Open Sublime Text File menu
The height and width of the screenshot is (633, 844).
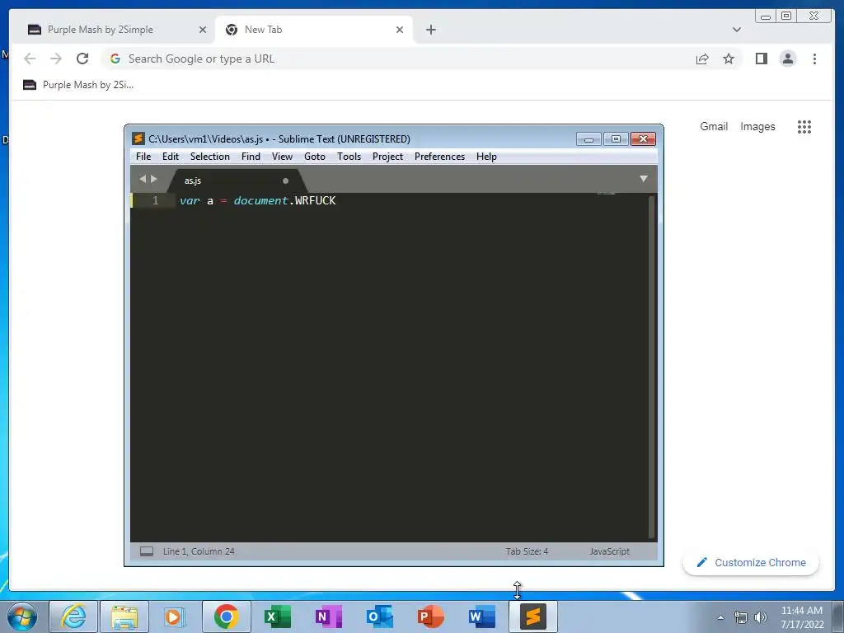point(143,157)
